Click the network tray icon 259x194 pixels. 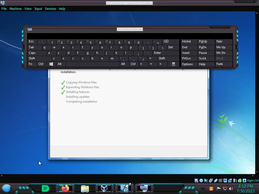[x=225, y=188]
